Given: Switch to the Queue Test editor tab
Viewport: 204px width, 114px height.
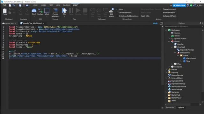Looking at the screenshot, I should [9, 23].
